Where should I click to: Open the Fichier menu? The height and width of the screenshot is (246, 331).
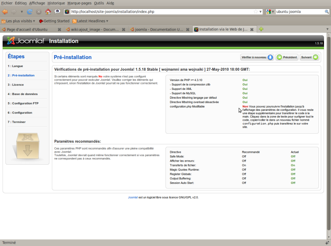(x=7, y=3)
